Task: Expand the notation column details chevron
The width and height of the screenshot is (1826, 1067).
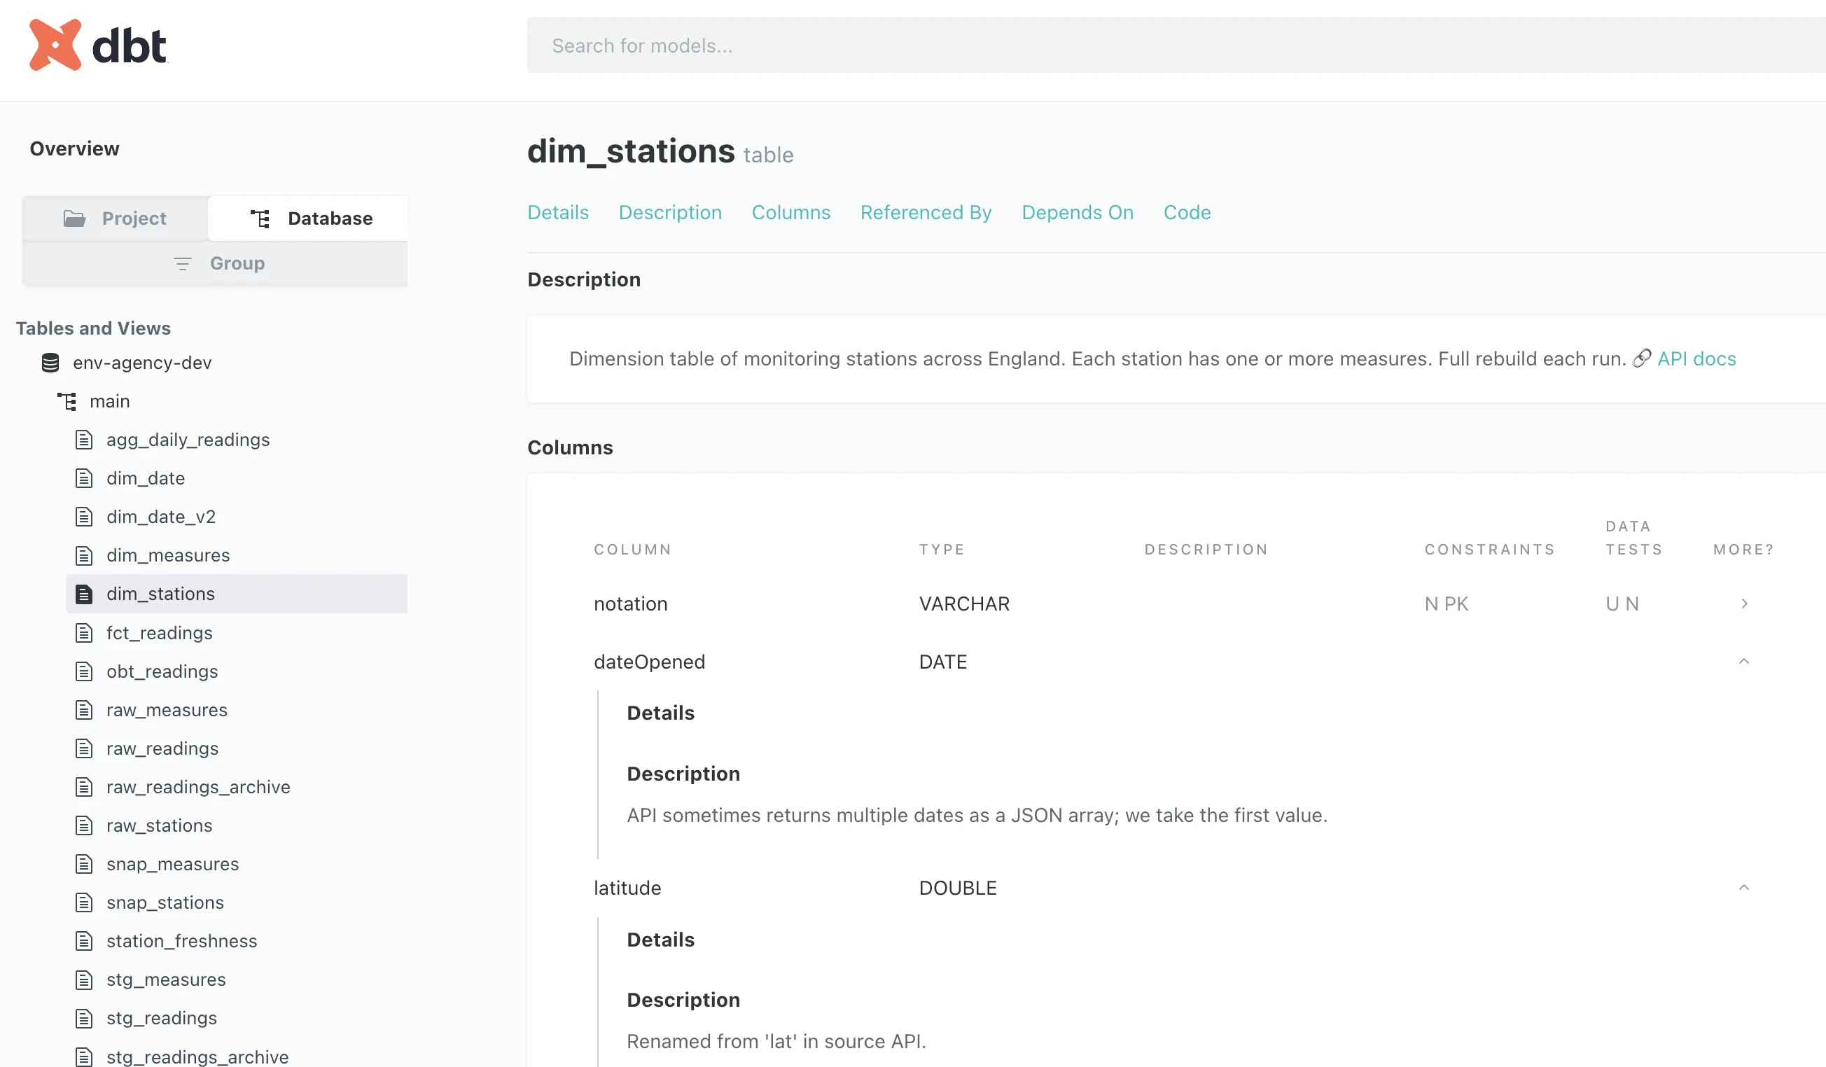Action: tap(1744, 604)
